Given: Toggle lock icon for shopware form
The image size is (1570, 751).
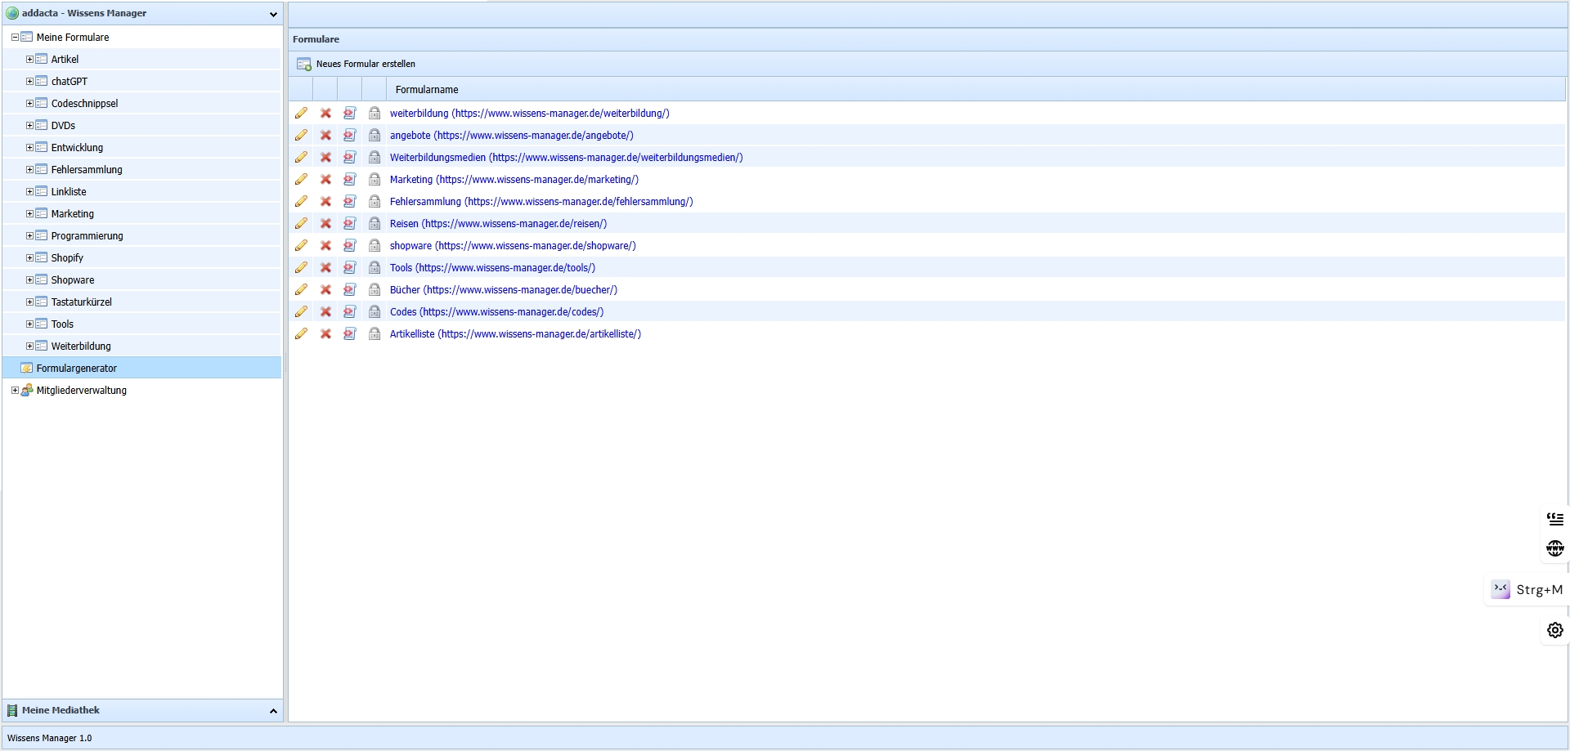Looking at the screenshot, I should point(375,246).
